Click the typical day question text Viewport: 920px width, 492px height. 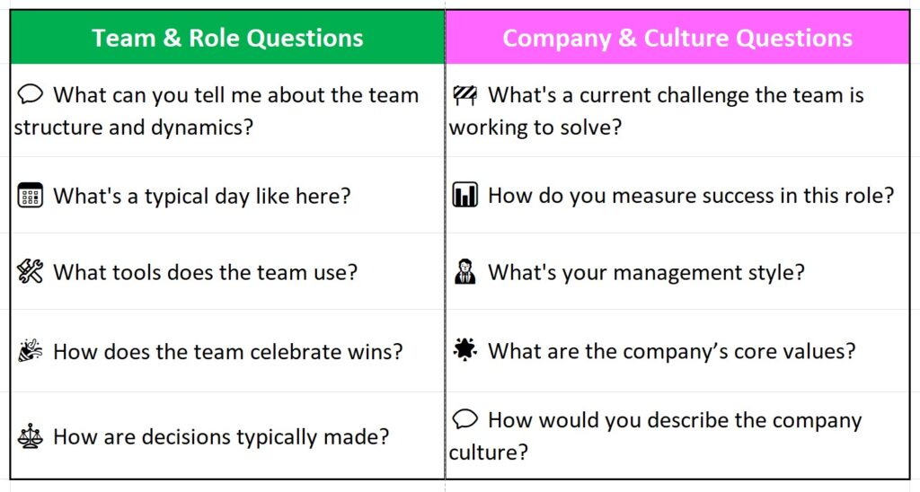tap(202, 196)
